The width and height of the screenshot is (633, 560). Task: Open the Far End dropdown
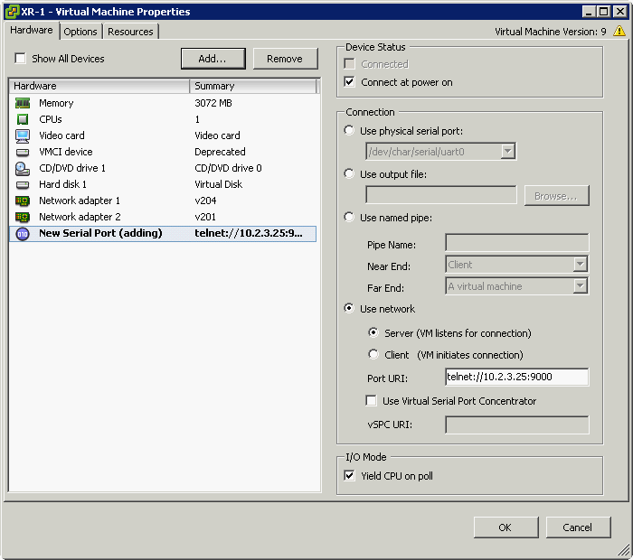pos(581,286)
